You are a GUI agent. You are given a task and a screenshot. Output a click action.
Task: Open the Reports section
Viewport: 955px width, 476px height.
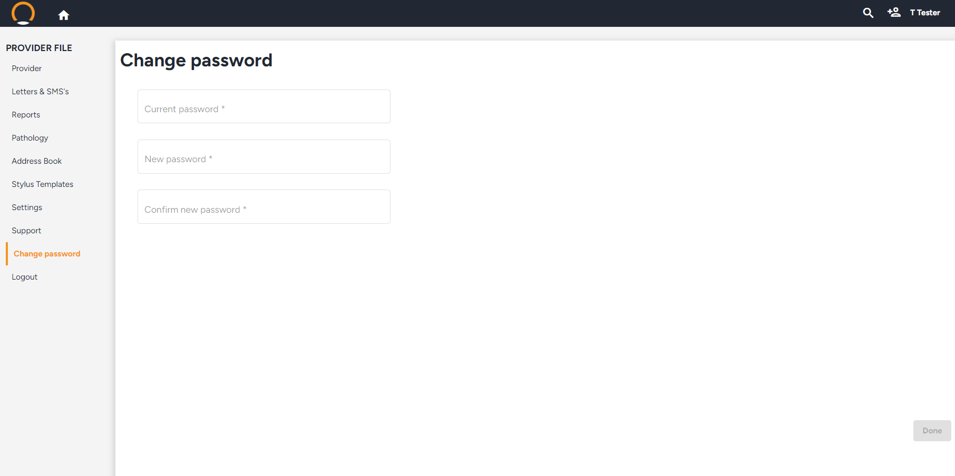coord(26,115)
